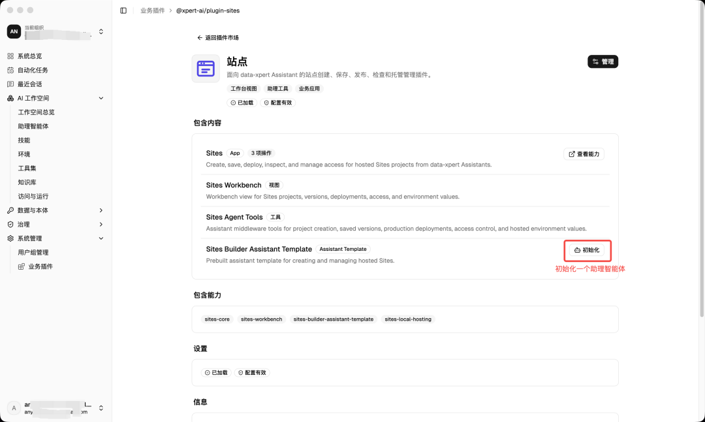Click the 管理 button
The height and width of the screenshot is (422, 705).
click(x=603, y=61)
